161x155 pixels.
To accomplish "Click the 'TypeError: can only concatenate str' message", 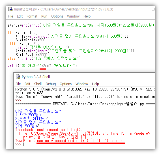I will 69,141.
